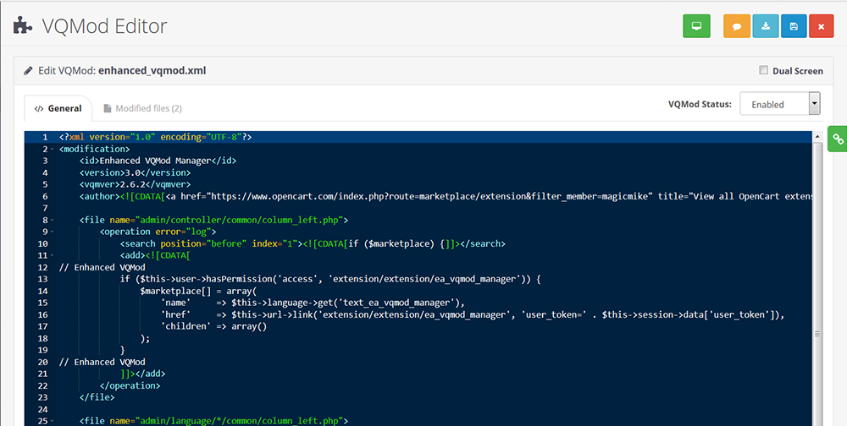Enable the Dual Screen checkbox
This screenshot has width=847, height=426.
763,70
